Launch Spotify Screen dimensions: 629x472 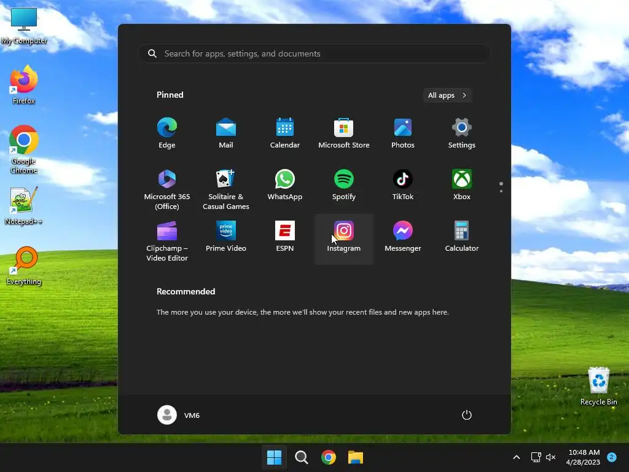tap(344, 185)
